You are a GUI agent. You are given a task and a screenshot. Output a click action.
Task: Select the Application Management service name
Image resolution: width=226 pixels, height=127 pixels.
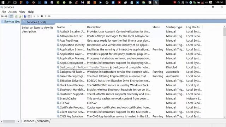point(72,58)
